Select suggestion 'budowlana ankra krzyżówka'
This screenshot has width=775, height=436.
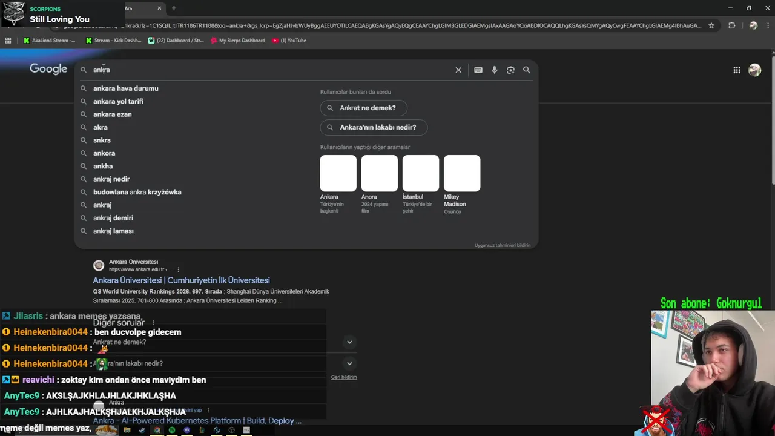tap(137, 192)
